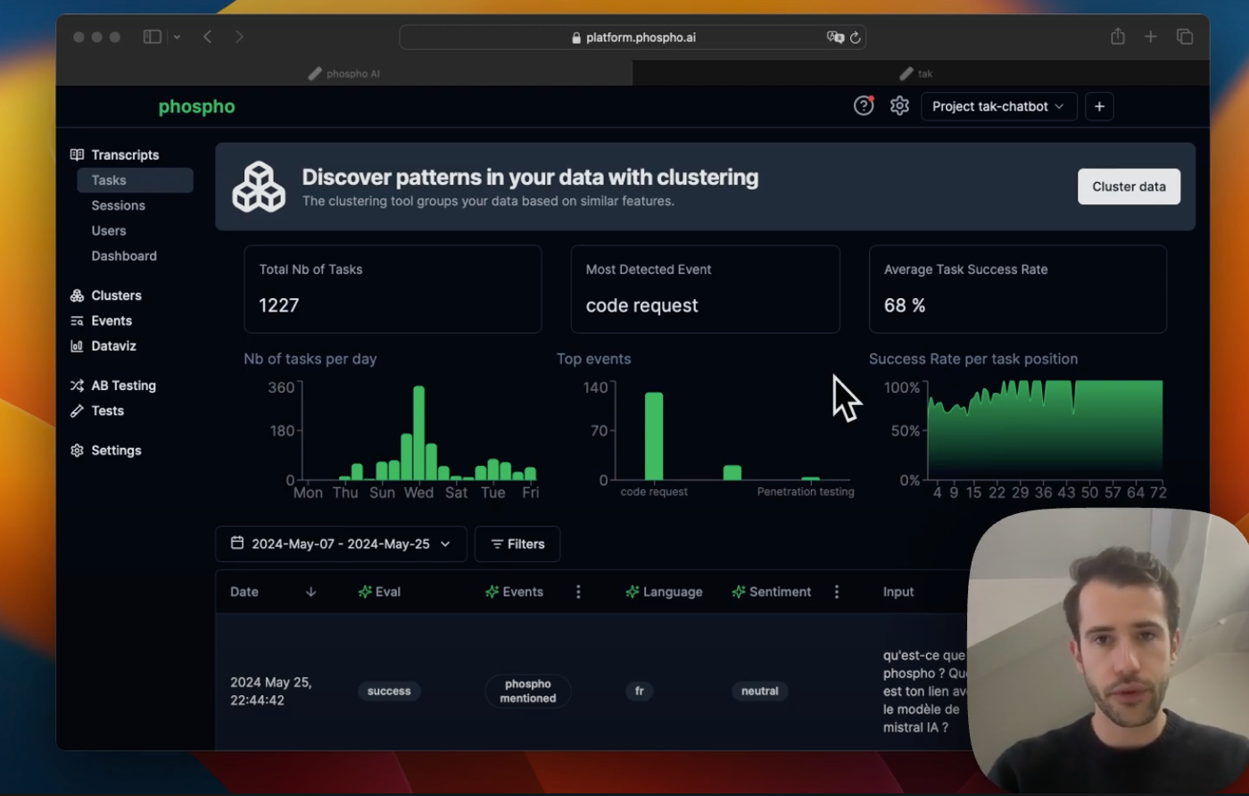The image size is (1249, 796).
Task: Click the Most Detected Event card
Action: [x=705, y=289]
